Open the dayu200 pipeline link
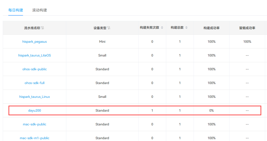The height and width of the screenshot is (141, 267). click(34, 111)
